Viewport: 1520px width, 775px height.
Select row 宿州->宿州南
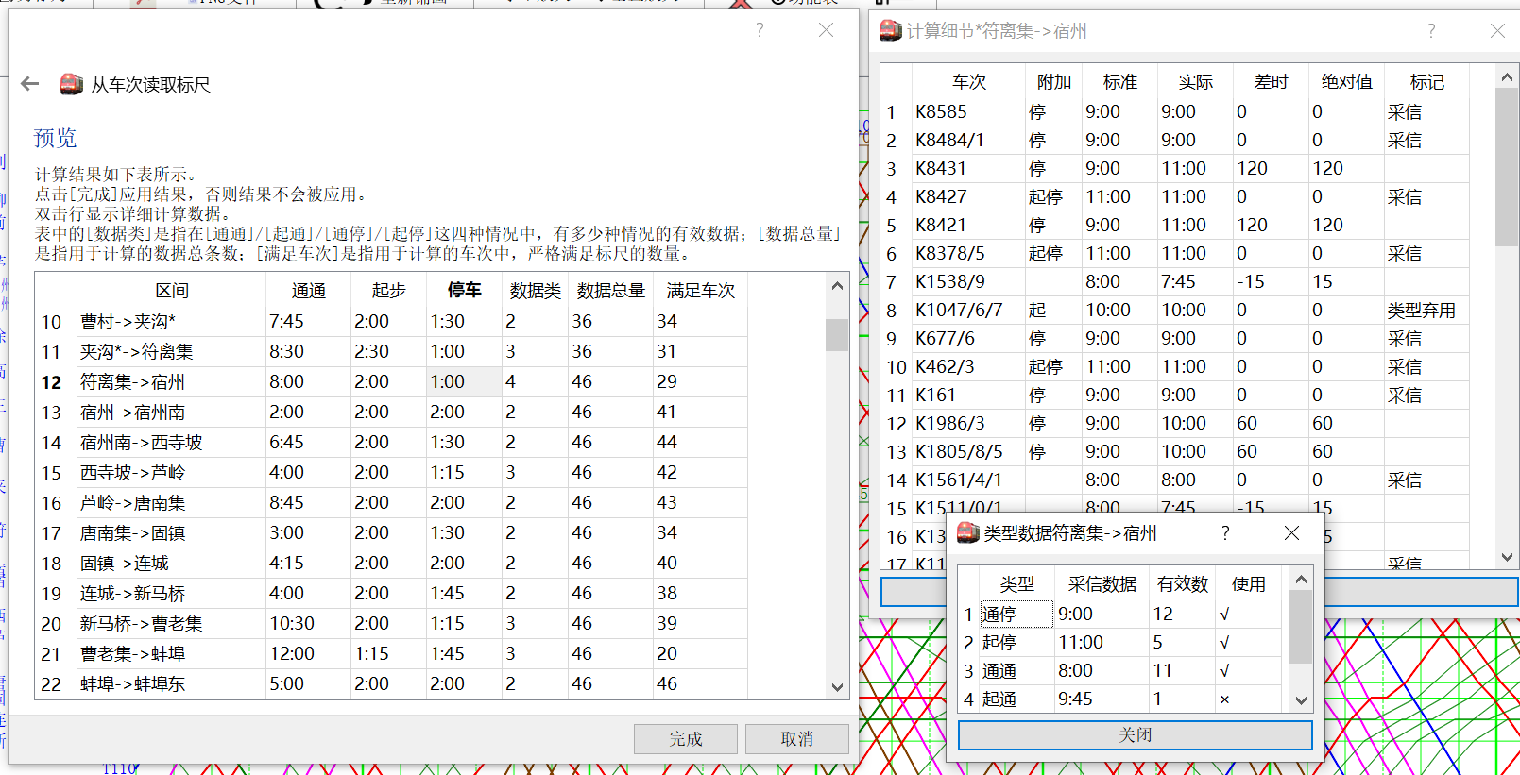[392, 412]
